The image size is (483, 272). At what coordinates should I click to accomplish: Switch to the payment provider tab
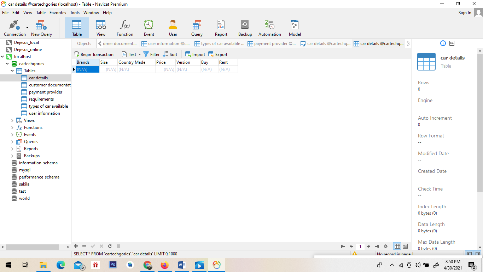coord(272,44)
